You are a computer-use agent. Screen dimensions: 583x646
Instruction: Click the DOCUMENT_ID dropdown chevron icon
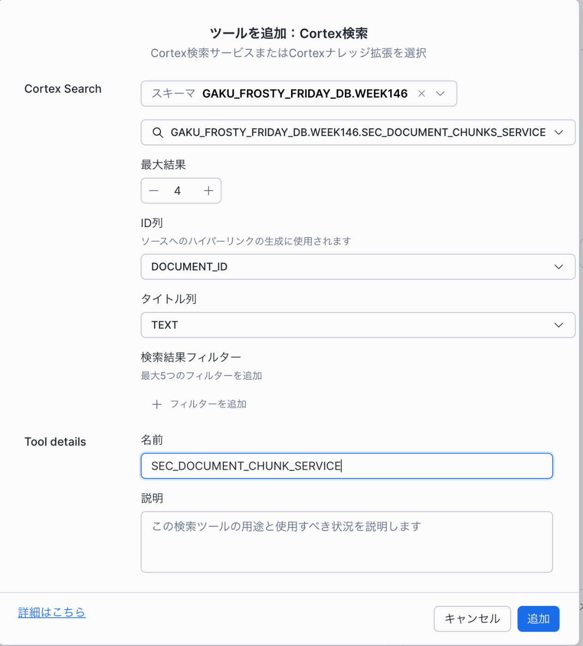click(x=559, y=267)
